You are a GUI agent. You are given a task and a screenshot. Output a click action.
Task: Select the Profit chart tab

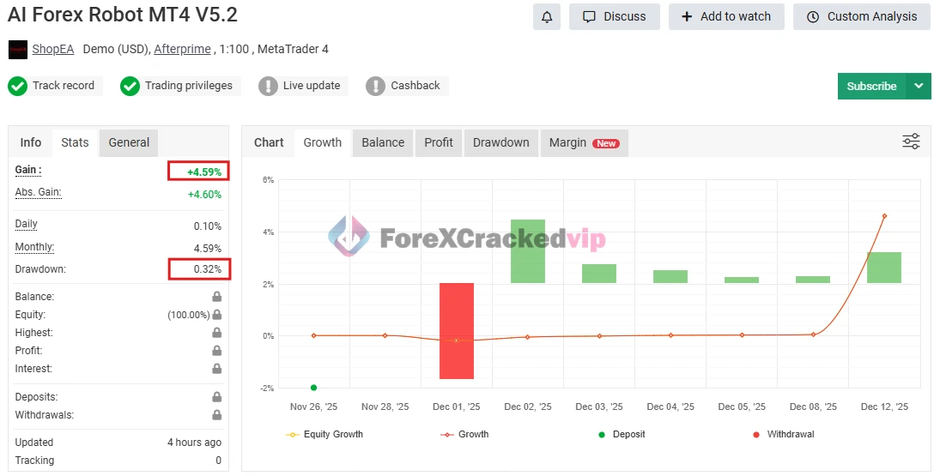[439, 142]
